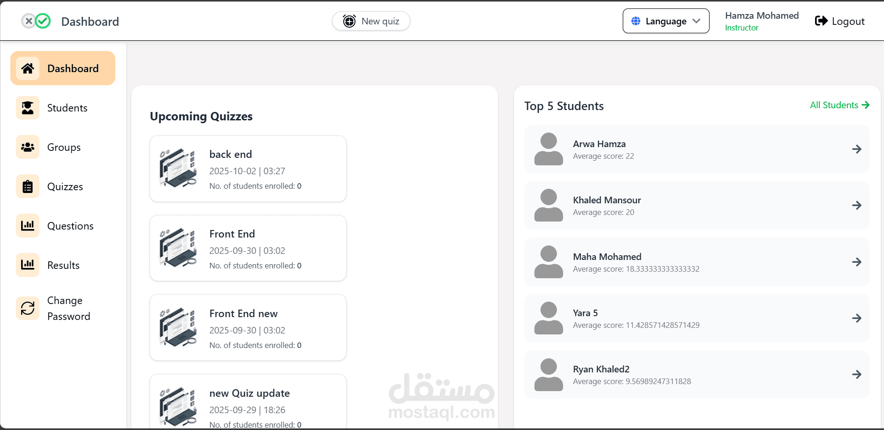
Task: Click the header Dashboard title
Action: 90,22
